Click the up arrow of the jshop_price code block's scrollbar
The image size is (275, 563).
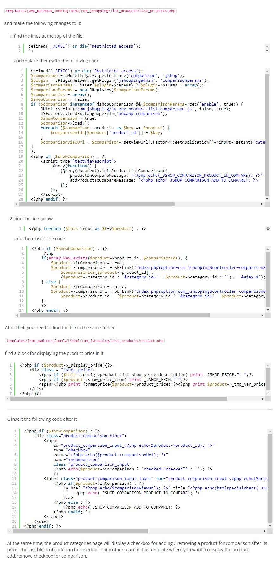(x=268, y=365)
